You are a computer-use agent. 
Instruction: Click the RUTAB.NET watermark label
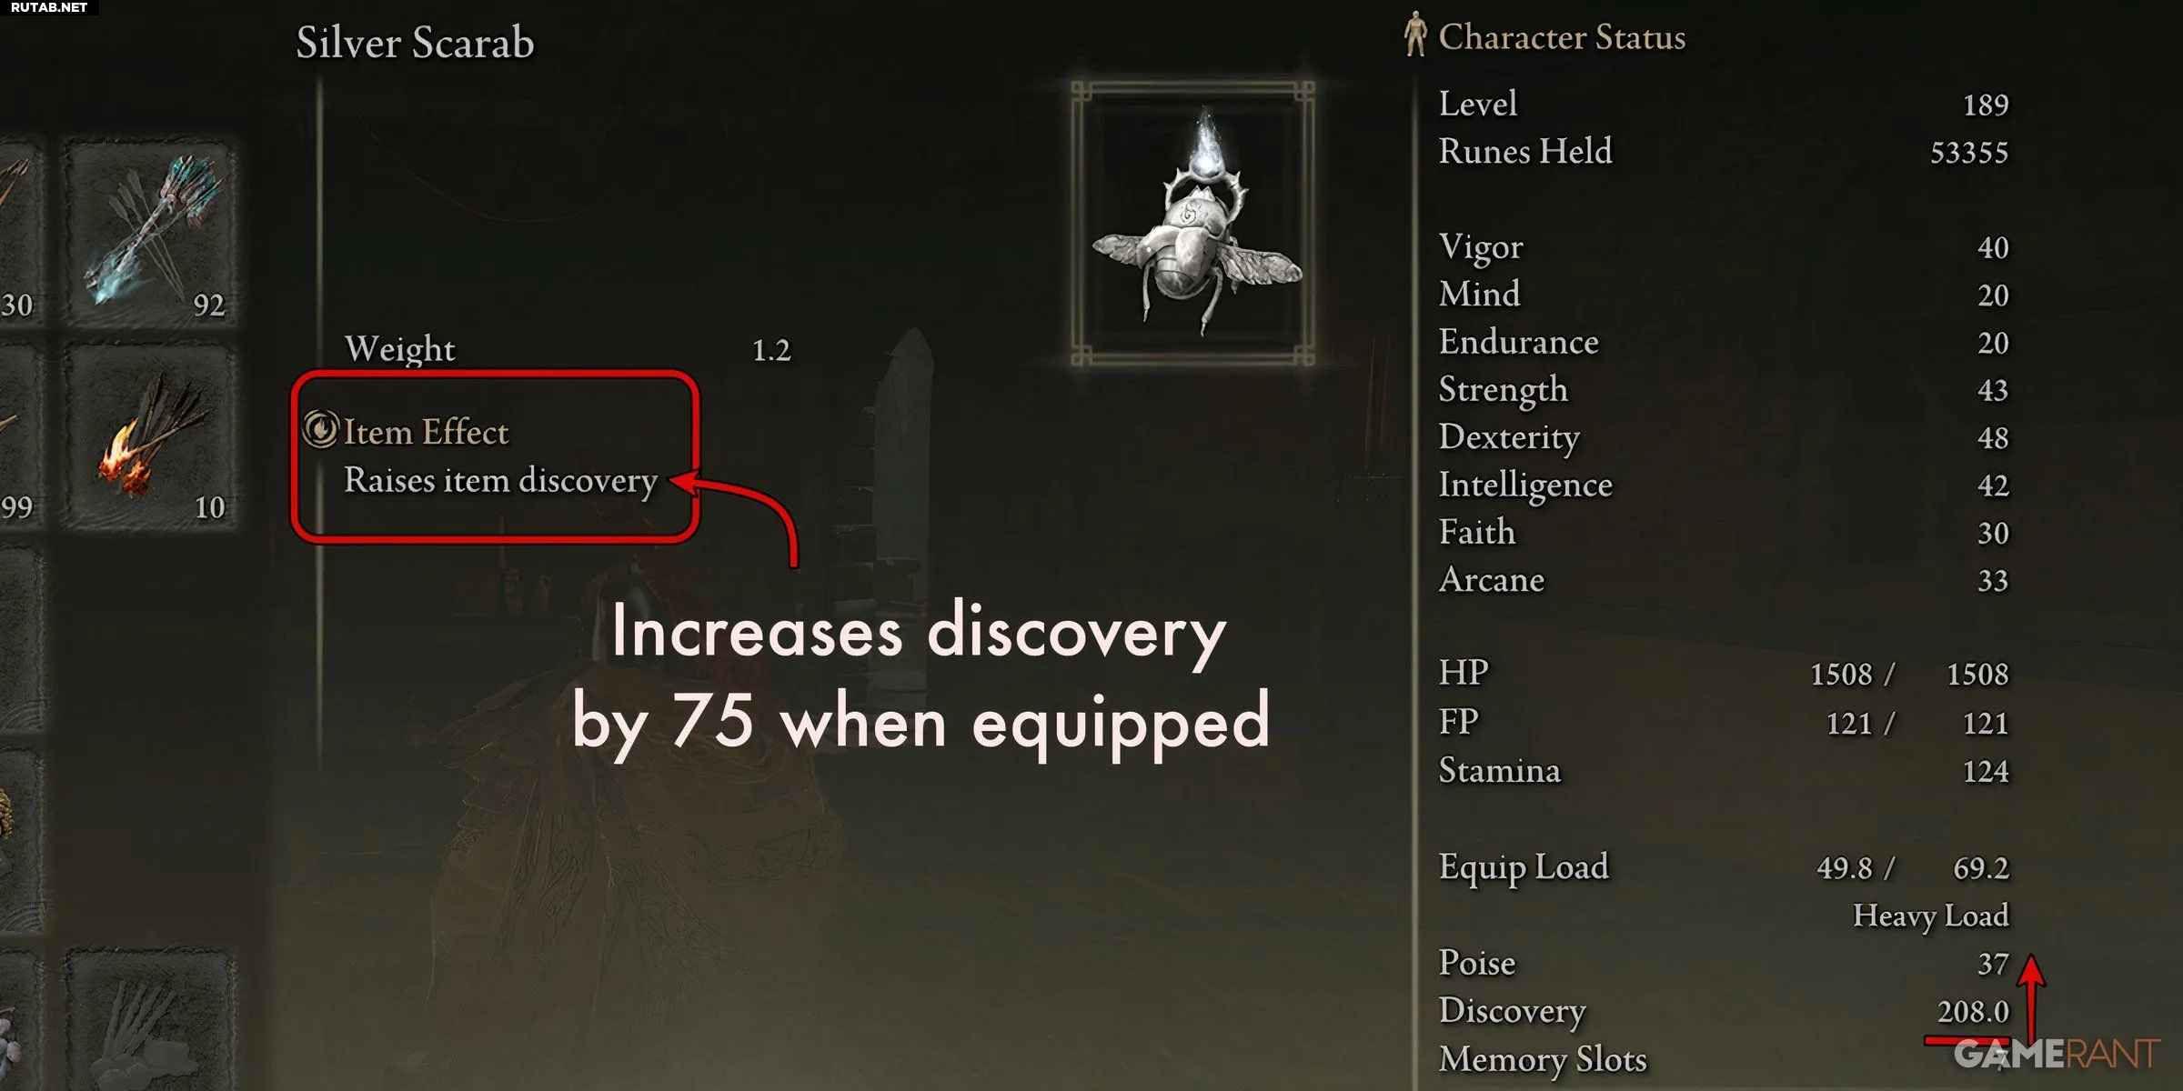point(49,7)
